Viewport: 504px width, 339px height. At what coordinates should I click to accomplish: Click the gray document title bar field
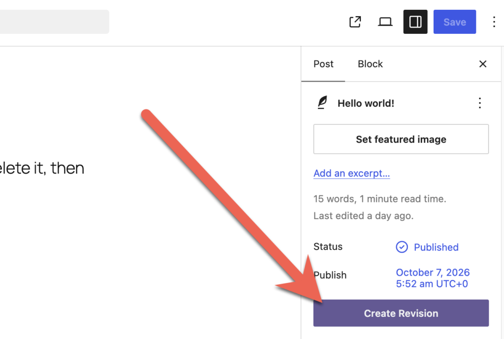[54, 22]
